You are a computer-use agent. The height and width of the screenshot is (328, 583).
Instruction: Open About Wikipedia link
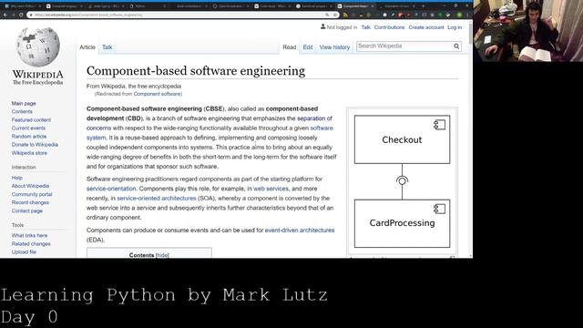tap(30, 186)
